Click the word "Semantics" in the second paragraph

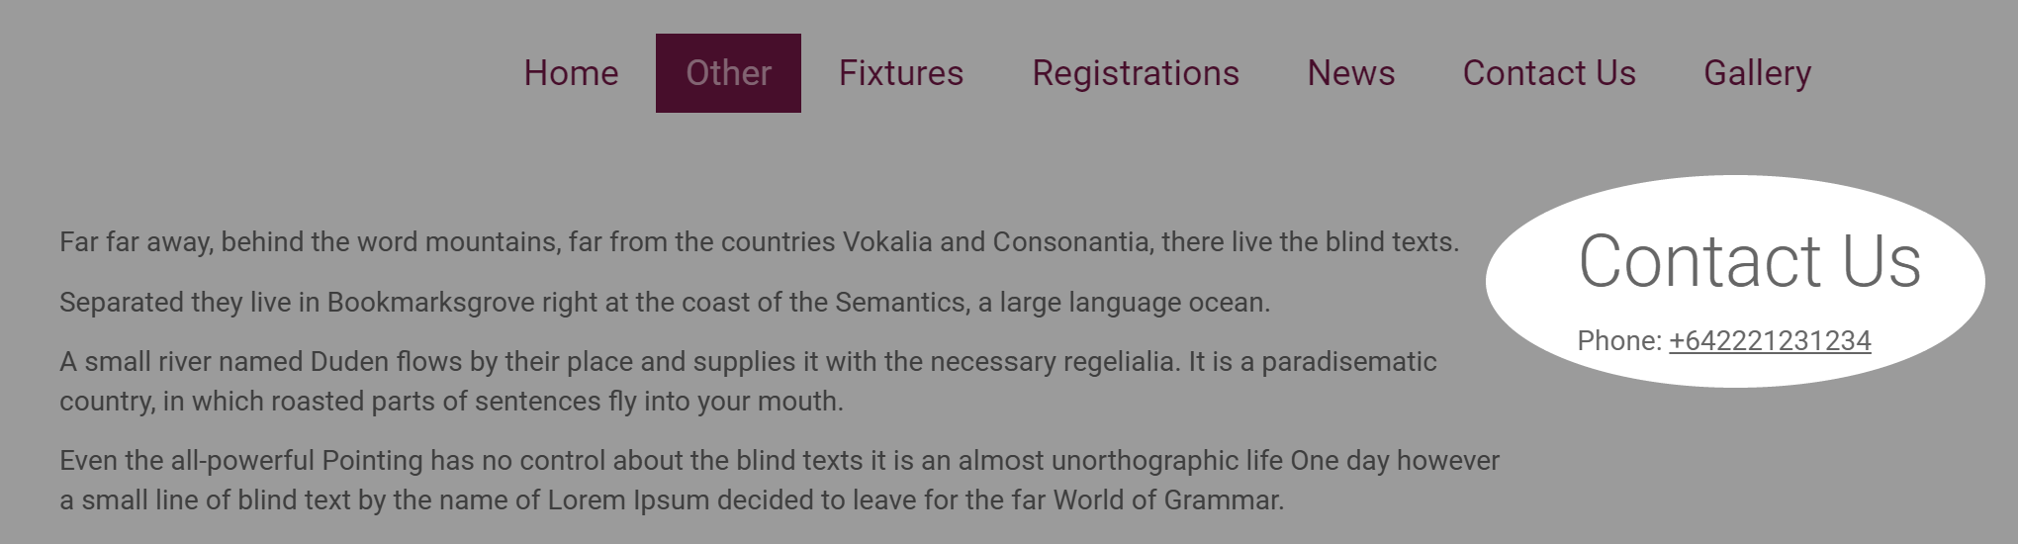(901, 302)
